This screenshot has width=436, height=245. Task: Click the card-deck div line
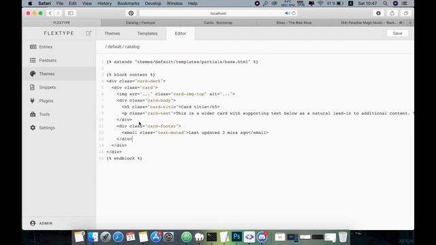click(x=136, y=81)
